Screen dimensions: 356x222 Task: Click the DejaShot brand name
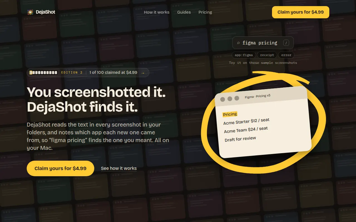(46, 12)
